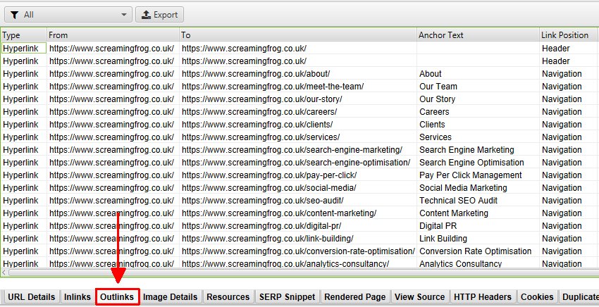This screenshot has height=307, width=599.
Task: Select the Services anchor text cell
Action: [x=478, y=137]
